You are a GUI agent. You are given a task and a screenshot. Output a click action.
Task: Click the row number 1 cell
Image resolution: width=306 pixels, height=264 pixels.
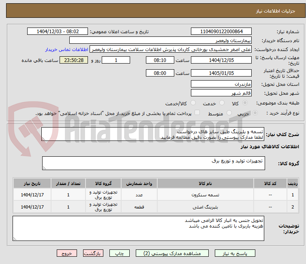(x=293, y=195)
